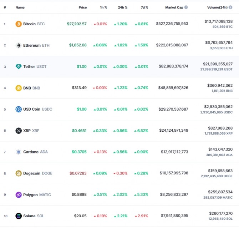
Task: Open the Solana SOL name link
Action: [x=34, y=216]
